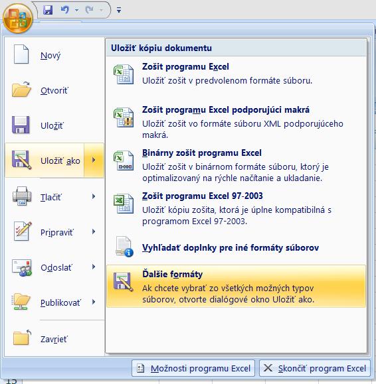Screen dimensions: 376x384
Task: Expand the Publikovať submenu arrow
Action: pyautogui.click(x=94, y=302)
